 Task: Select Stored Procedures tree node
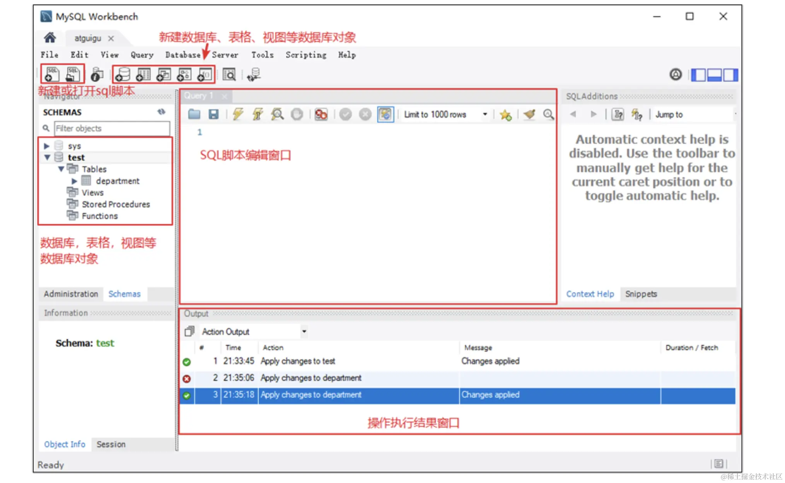[x=116, y=204]
